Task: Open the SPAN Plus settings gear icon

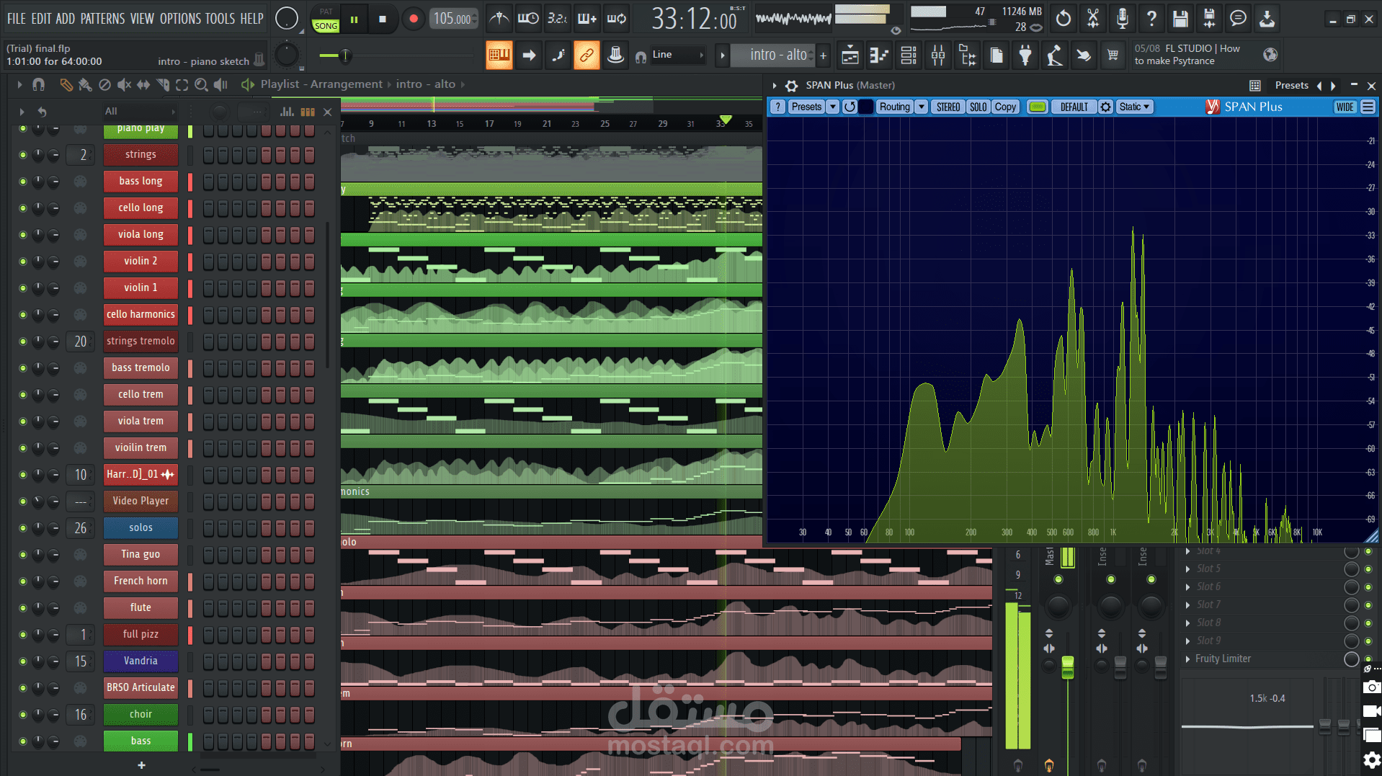Action: click(791, 86)
